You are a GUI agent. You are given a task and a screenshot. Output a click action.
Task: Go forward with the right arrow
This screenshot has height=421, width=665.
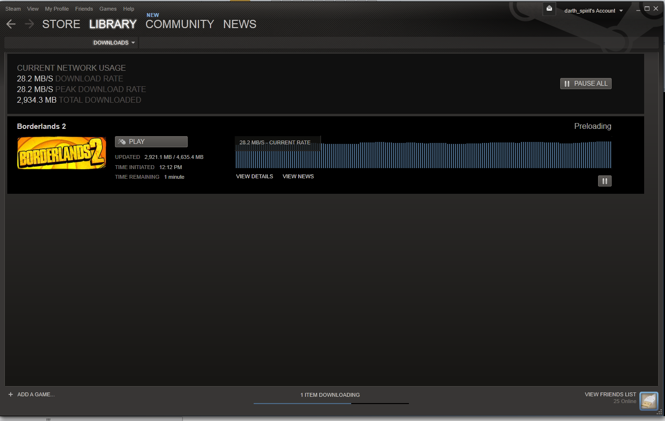pyautogui.click(x=30, y=24)
